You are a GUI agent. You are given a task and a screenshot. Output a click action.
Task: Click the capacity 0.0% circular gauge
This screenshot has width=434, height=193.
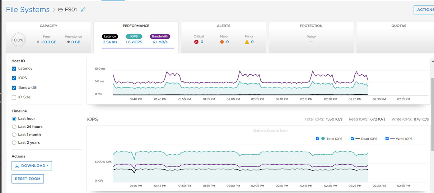tap(18, 40)
